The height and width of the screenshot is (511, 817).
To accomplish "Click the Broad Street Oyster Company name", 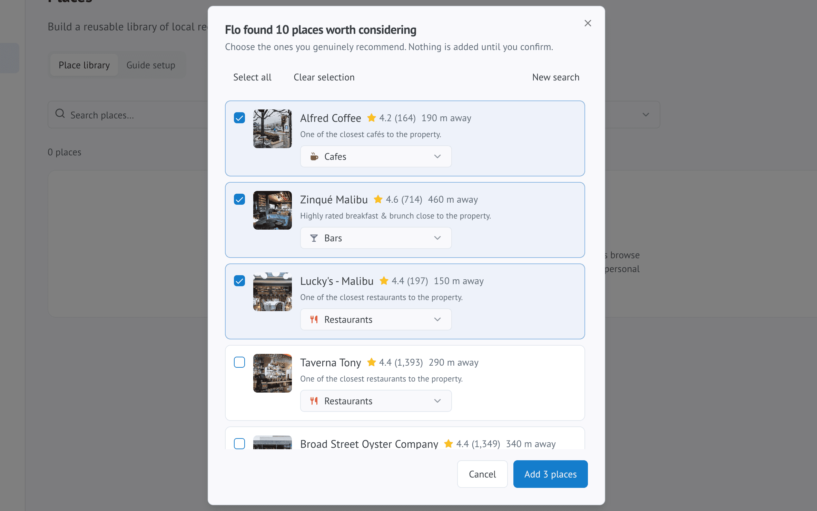I will pyautogui.click(x=369, y=444).
